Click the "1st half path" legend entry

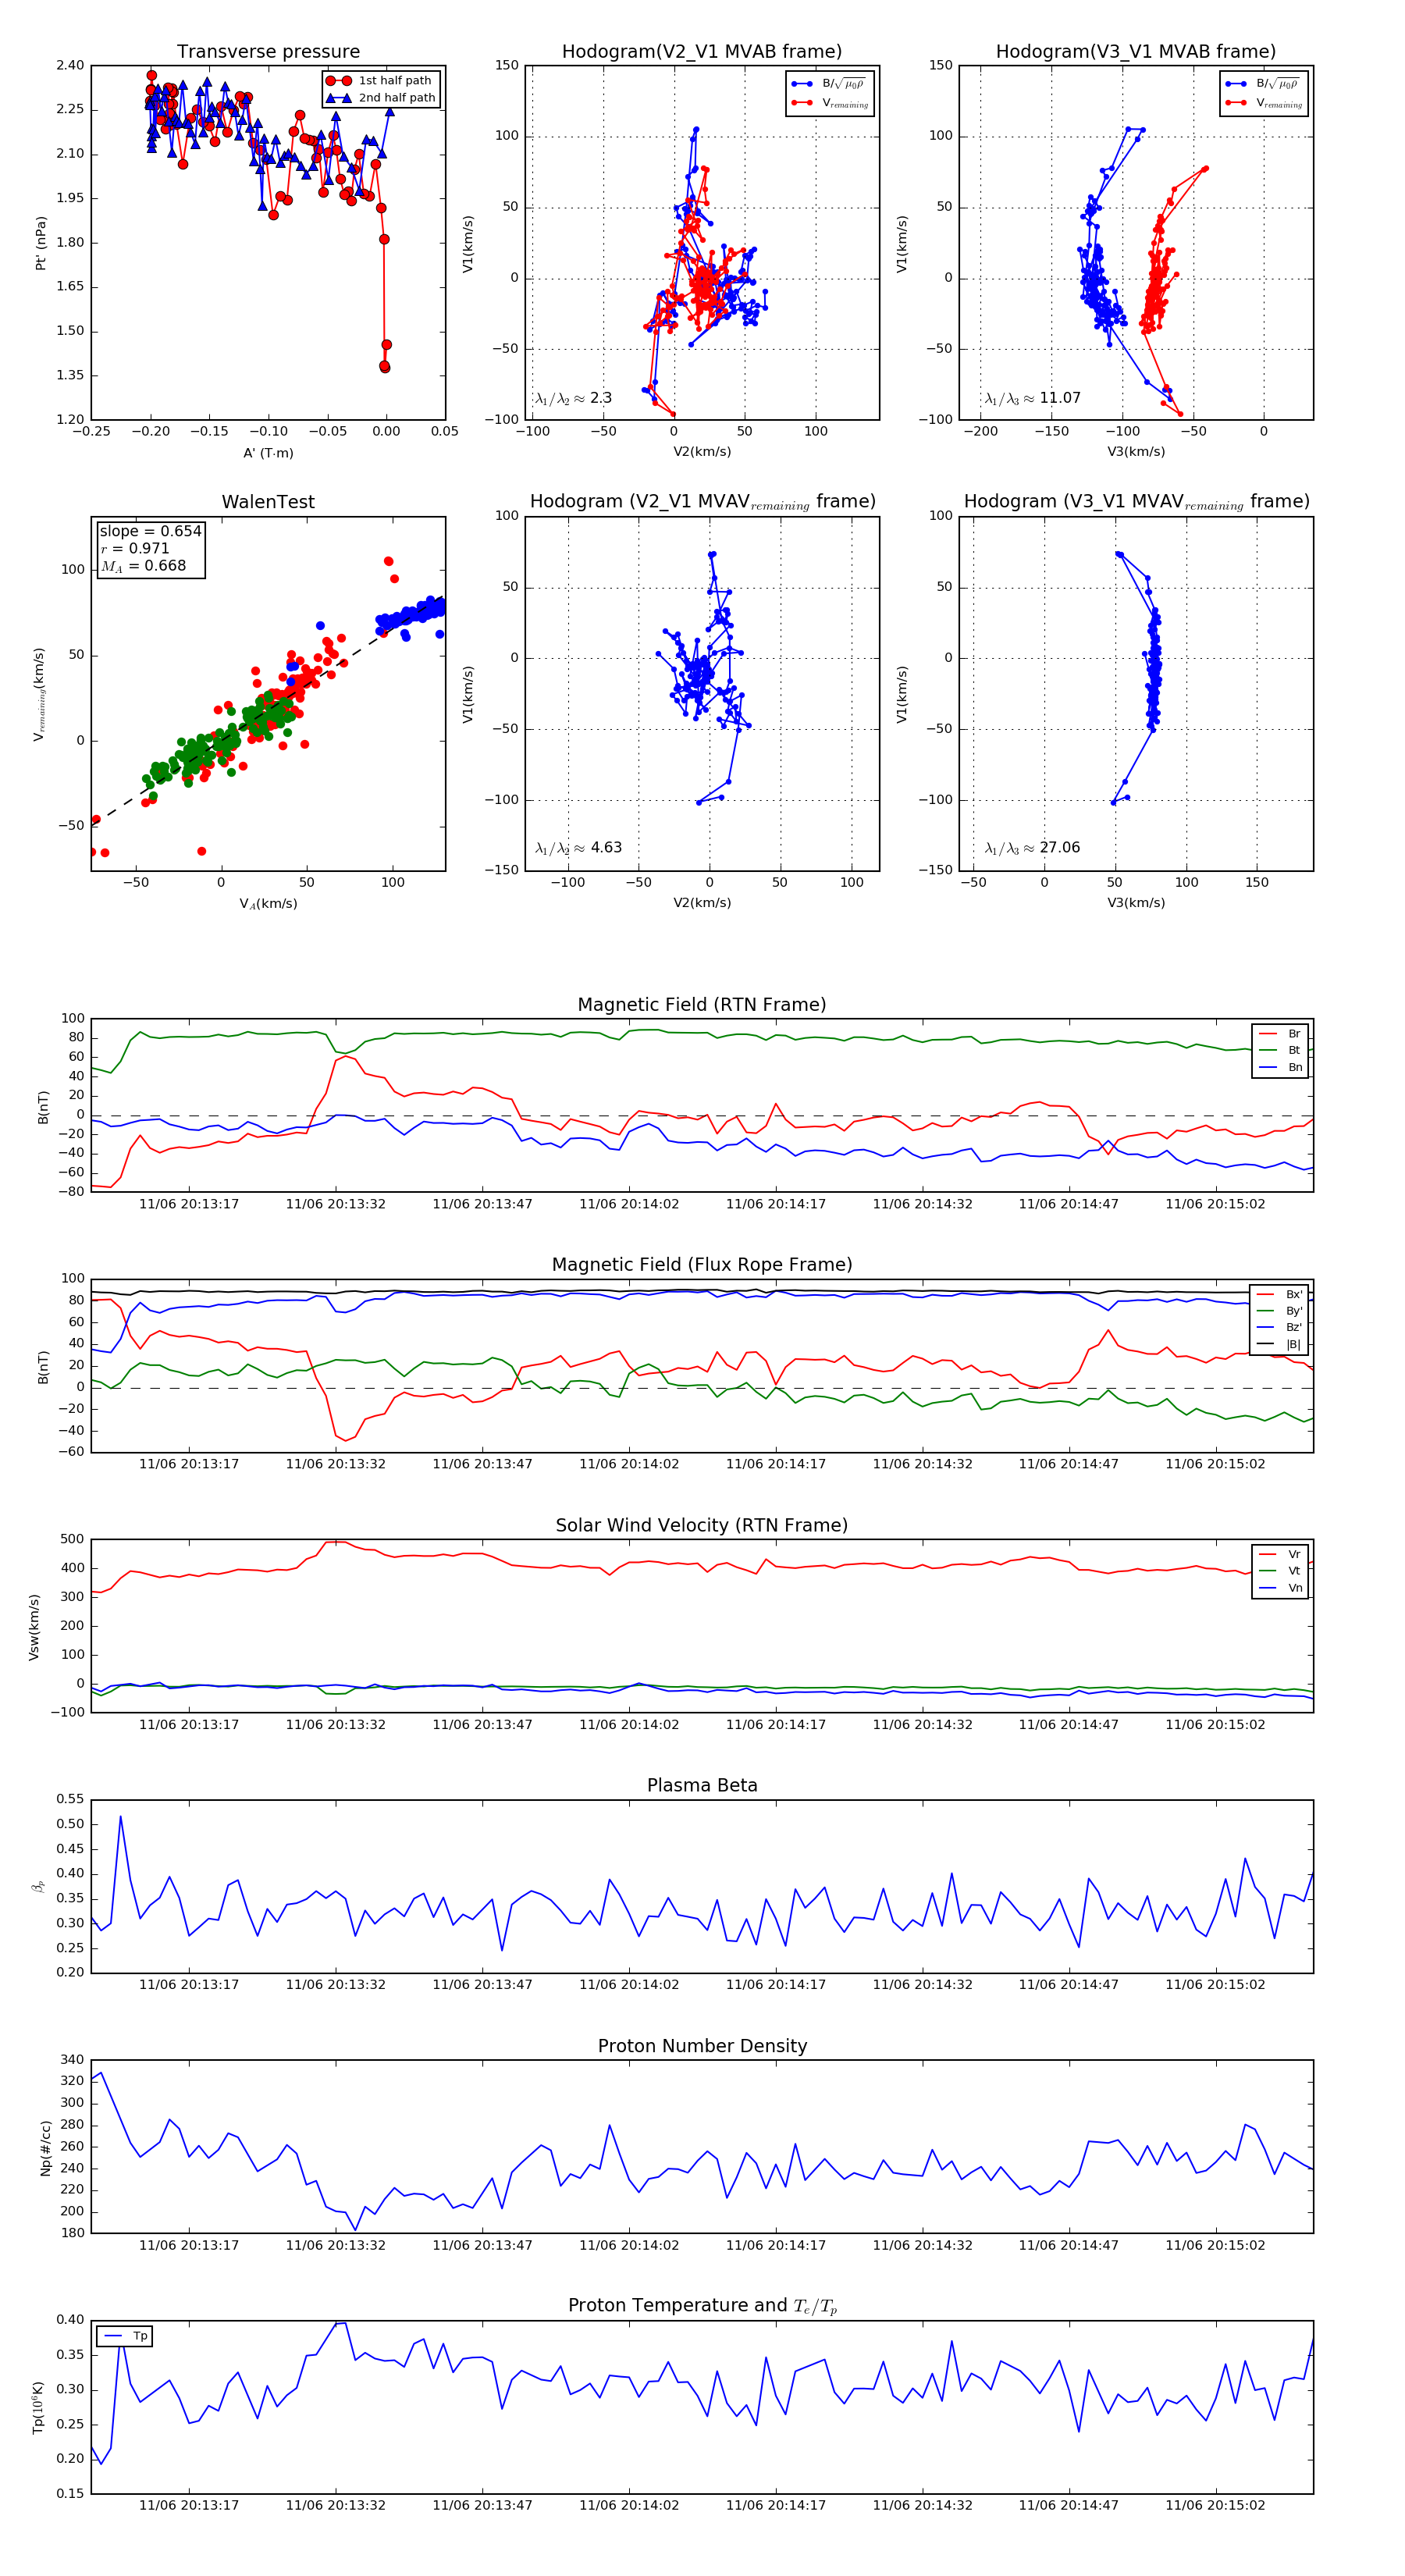coord(380,81)
